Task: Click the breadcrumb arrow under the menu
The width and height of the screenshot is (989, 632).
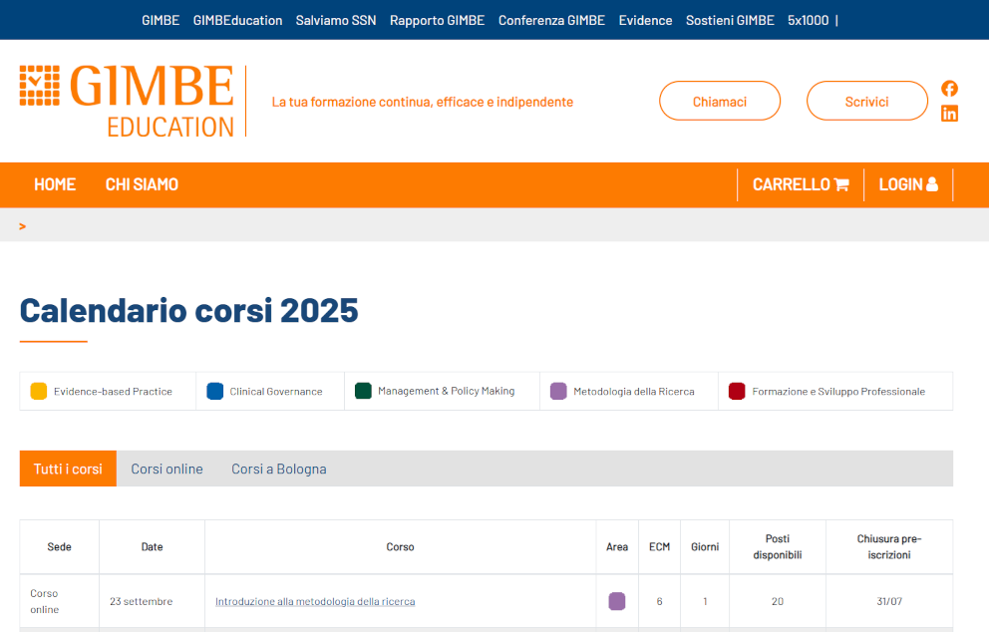Action: (x=23, y=226)
